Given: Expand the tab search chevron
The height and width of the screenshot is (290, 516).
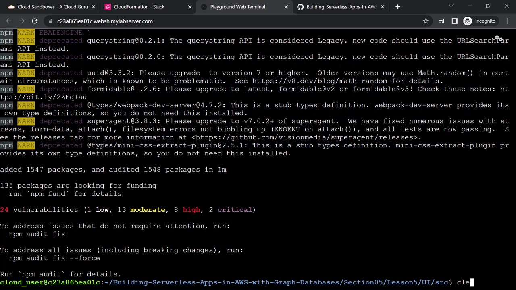Looking at the screenshot, I should 451,7.
